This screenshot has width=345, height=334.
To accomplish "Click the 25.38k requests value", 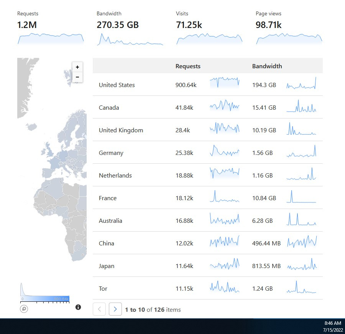I will tap(184, 153).
